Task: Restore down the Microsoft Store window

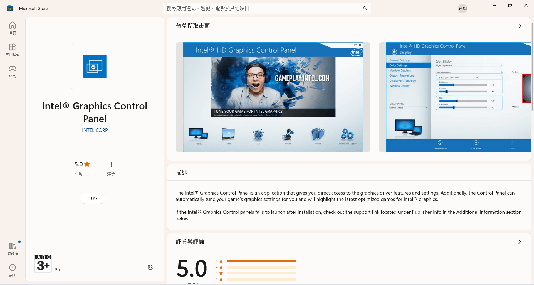Action: (510, 5)
